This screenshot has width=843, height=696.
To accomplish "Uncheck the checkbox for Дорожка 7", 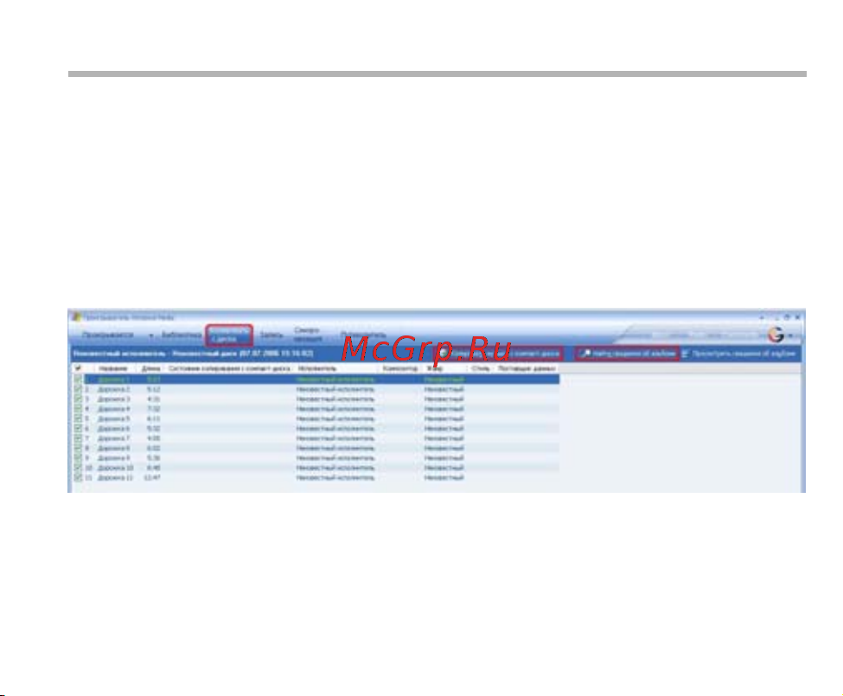I will pos(78,438).
